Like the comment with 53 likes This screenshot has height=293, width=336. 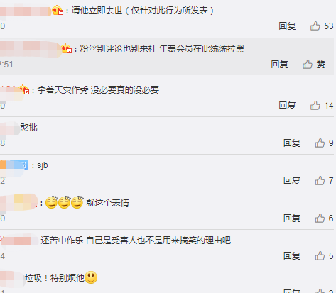(x=315, y=26)
